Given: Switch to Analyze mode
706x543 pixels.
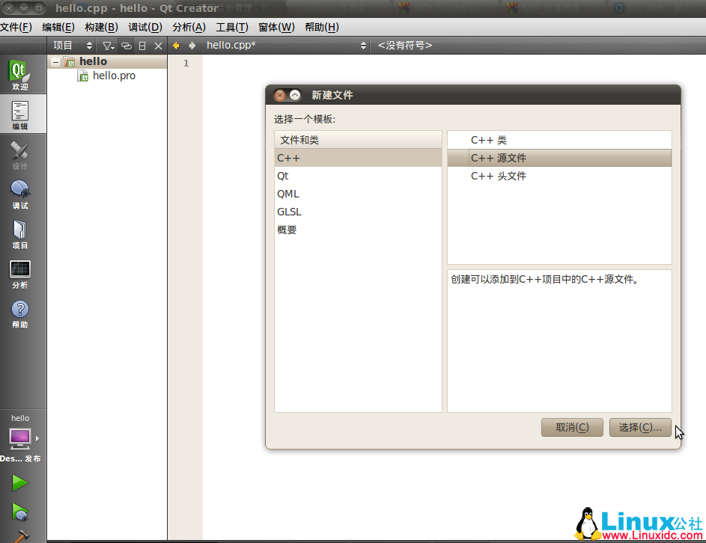Looking at the screenshot, I should tap(19, 273).
